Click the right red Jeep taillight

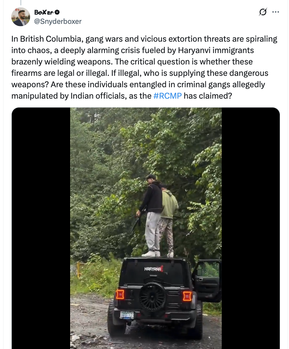[x=187, y=296]
